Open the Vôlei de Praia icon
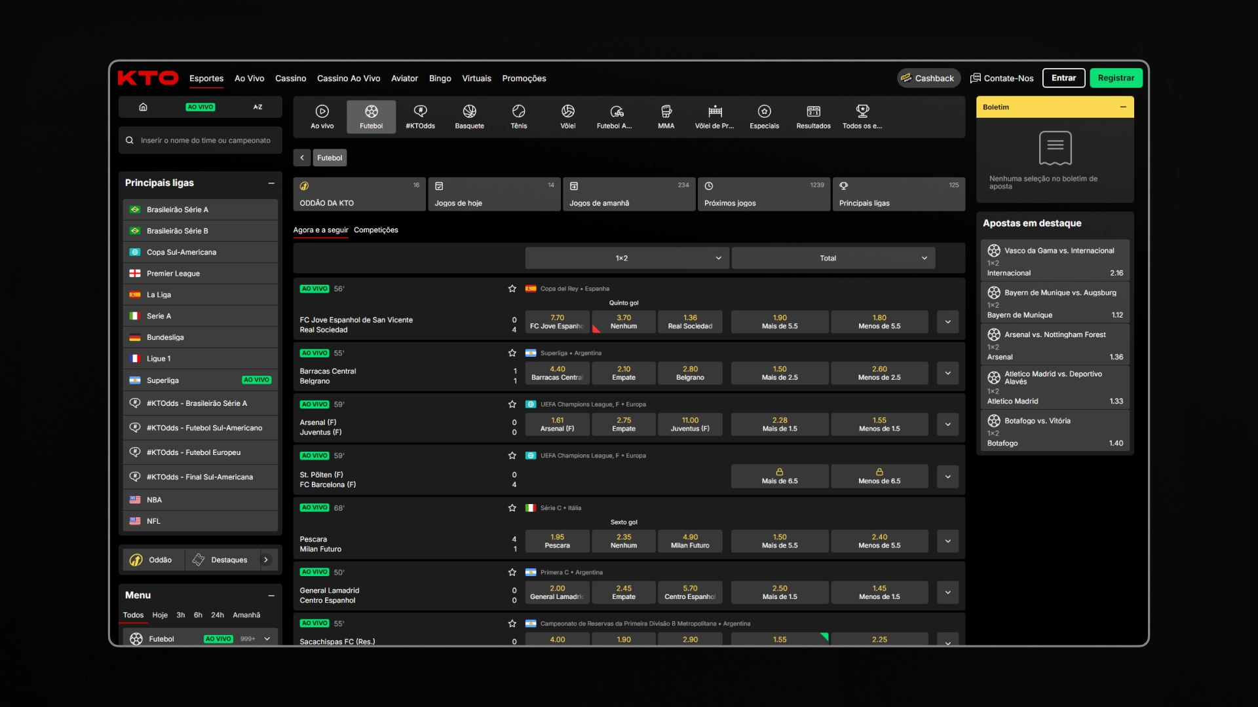The image size is (1258, 707). [x=715, y=117]
